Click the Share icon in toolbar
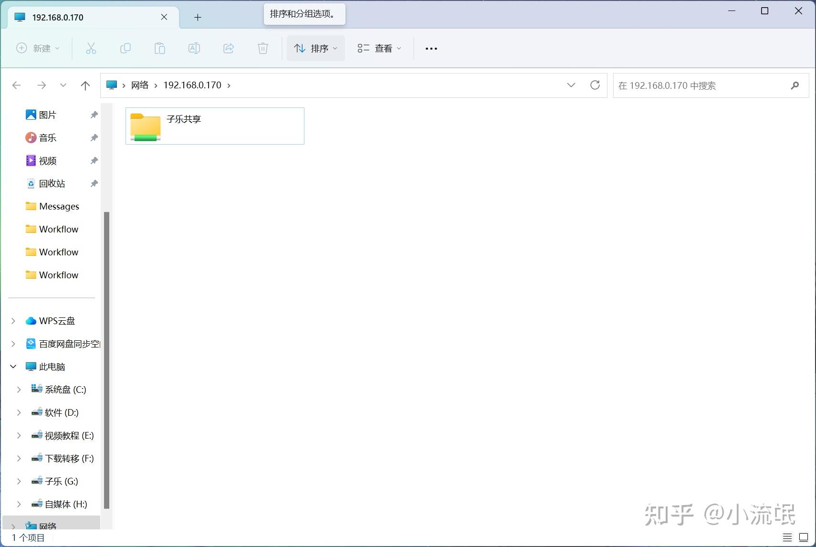Screen dimensions: 816x547 click(x=228, y=48)
